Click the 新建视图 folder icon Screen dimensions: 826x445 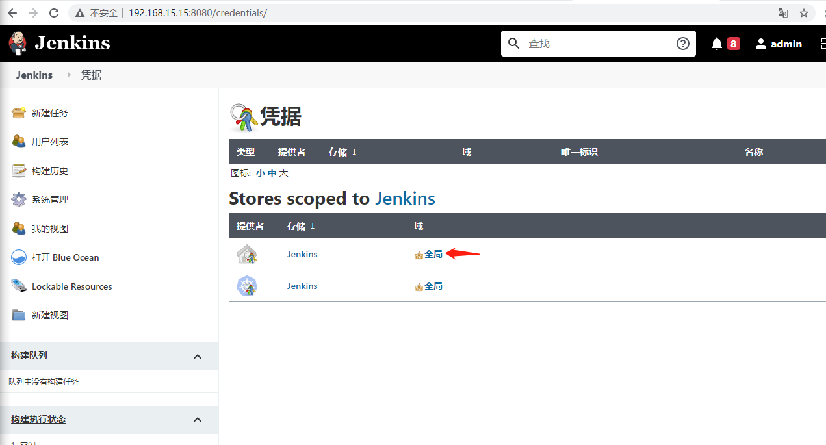pyautogui.click(x=19, y=315)
